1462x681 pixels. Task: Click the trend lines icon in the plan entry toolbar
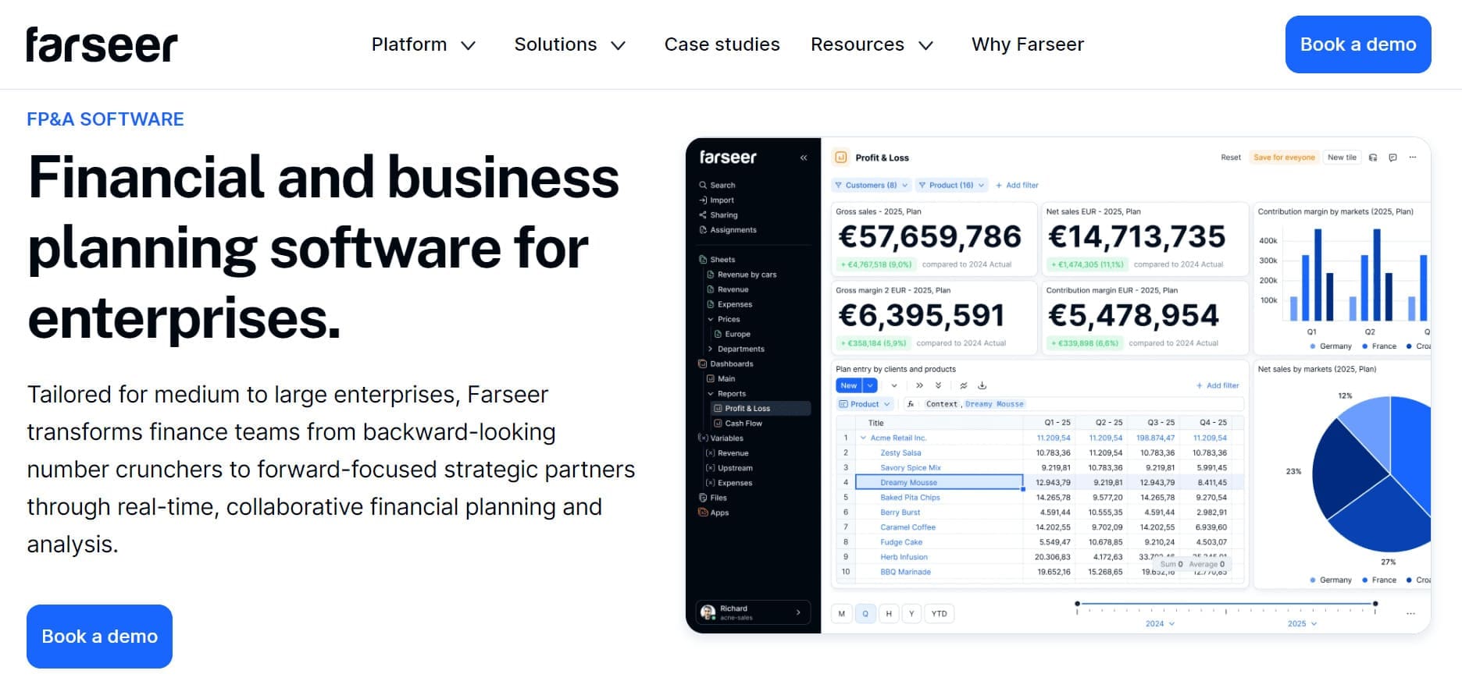pyautogui.click(x=963, y=385)
